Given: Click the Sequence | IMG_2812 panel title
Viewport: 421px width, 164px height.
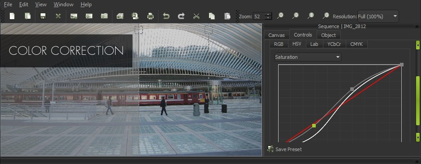Looking at the screenshot, I should point(342,26).
